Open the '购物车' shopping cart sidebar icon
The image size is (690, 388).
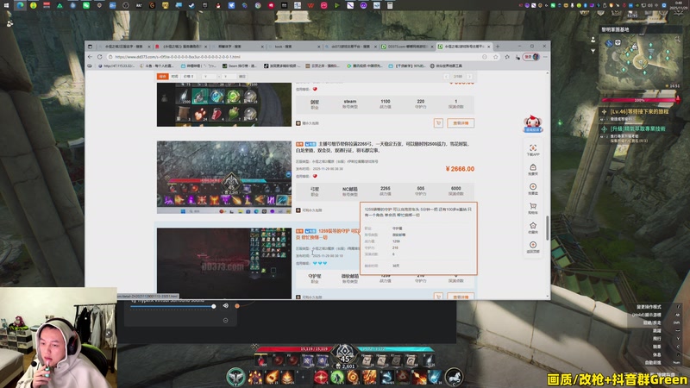[533, 208]
